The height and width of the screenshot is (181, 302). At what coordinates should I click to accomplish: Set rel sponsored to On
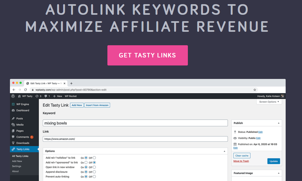[86, 162]
